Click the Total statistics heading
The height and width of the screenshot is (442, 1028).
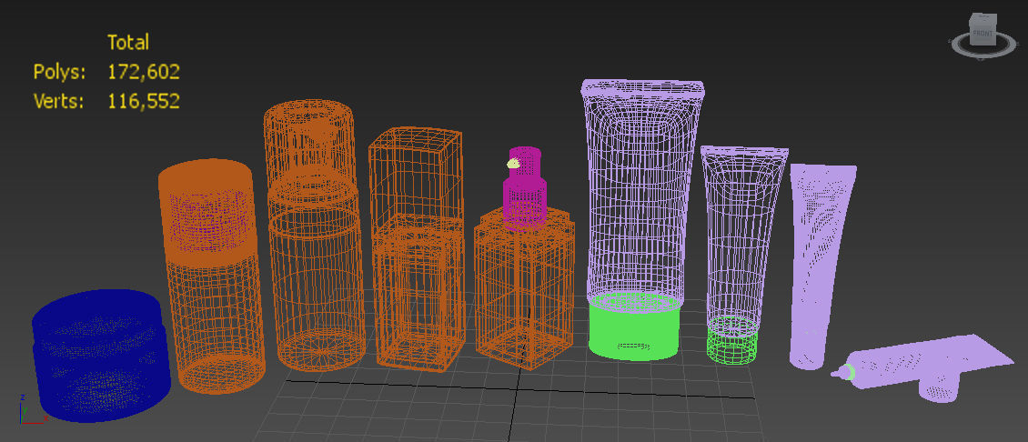click(x=128, y=43)
